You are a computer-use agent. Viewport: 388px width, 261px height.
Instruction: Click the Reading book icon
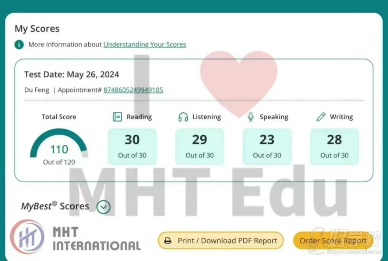[x=117, y=117]
